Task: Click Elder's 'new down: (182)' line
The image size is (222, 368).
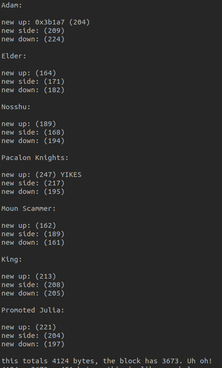Action: [x=33, y=90]
